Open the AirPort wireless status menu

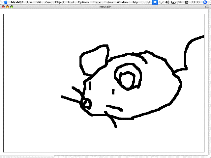point(161,2)
